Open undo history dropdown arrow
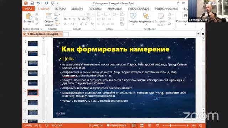The width and height of the screenshot is (228, 128). coord(41,3)
